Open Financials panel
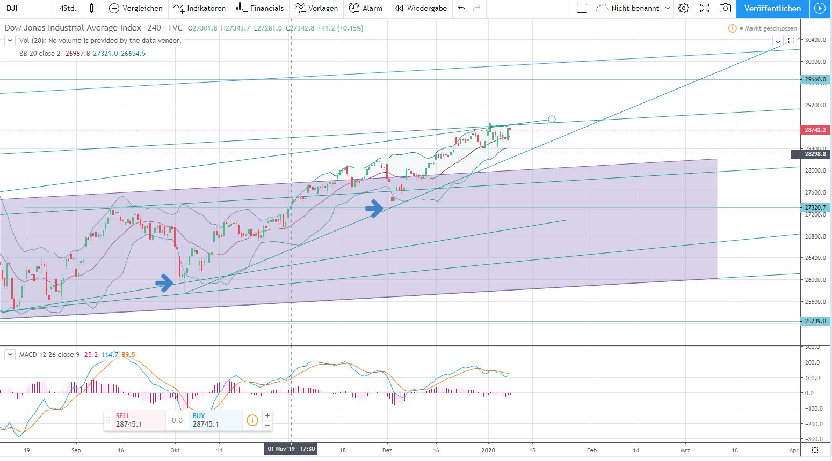Image resolution: width=832 pixels, height=461 pixels. [x=260, y=8]
